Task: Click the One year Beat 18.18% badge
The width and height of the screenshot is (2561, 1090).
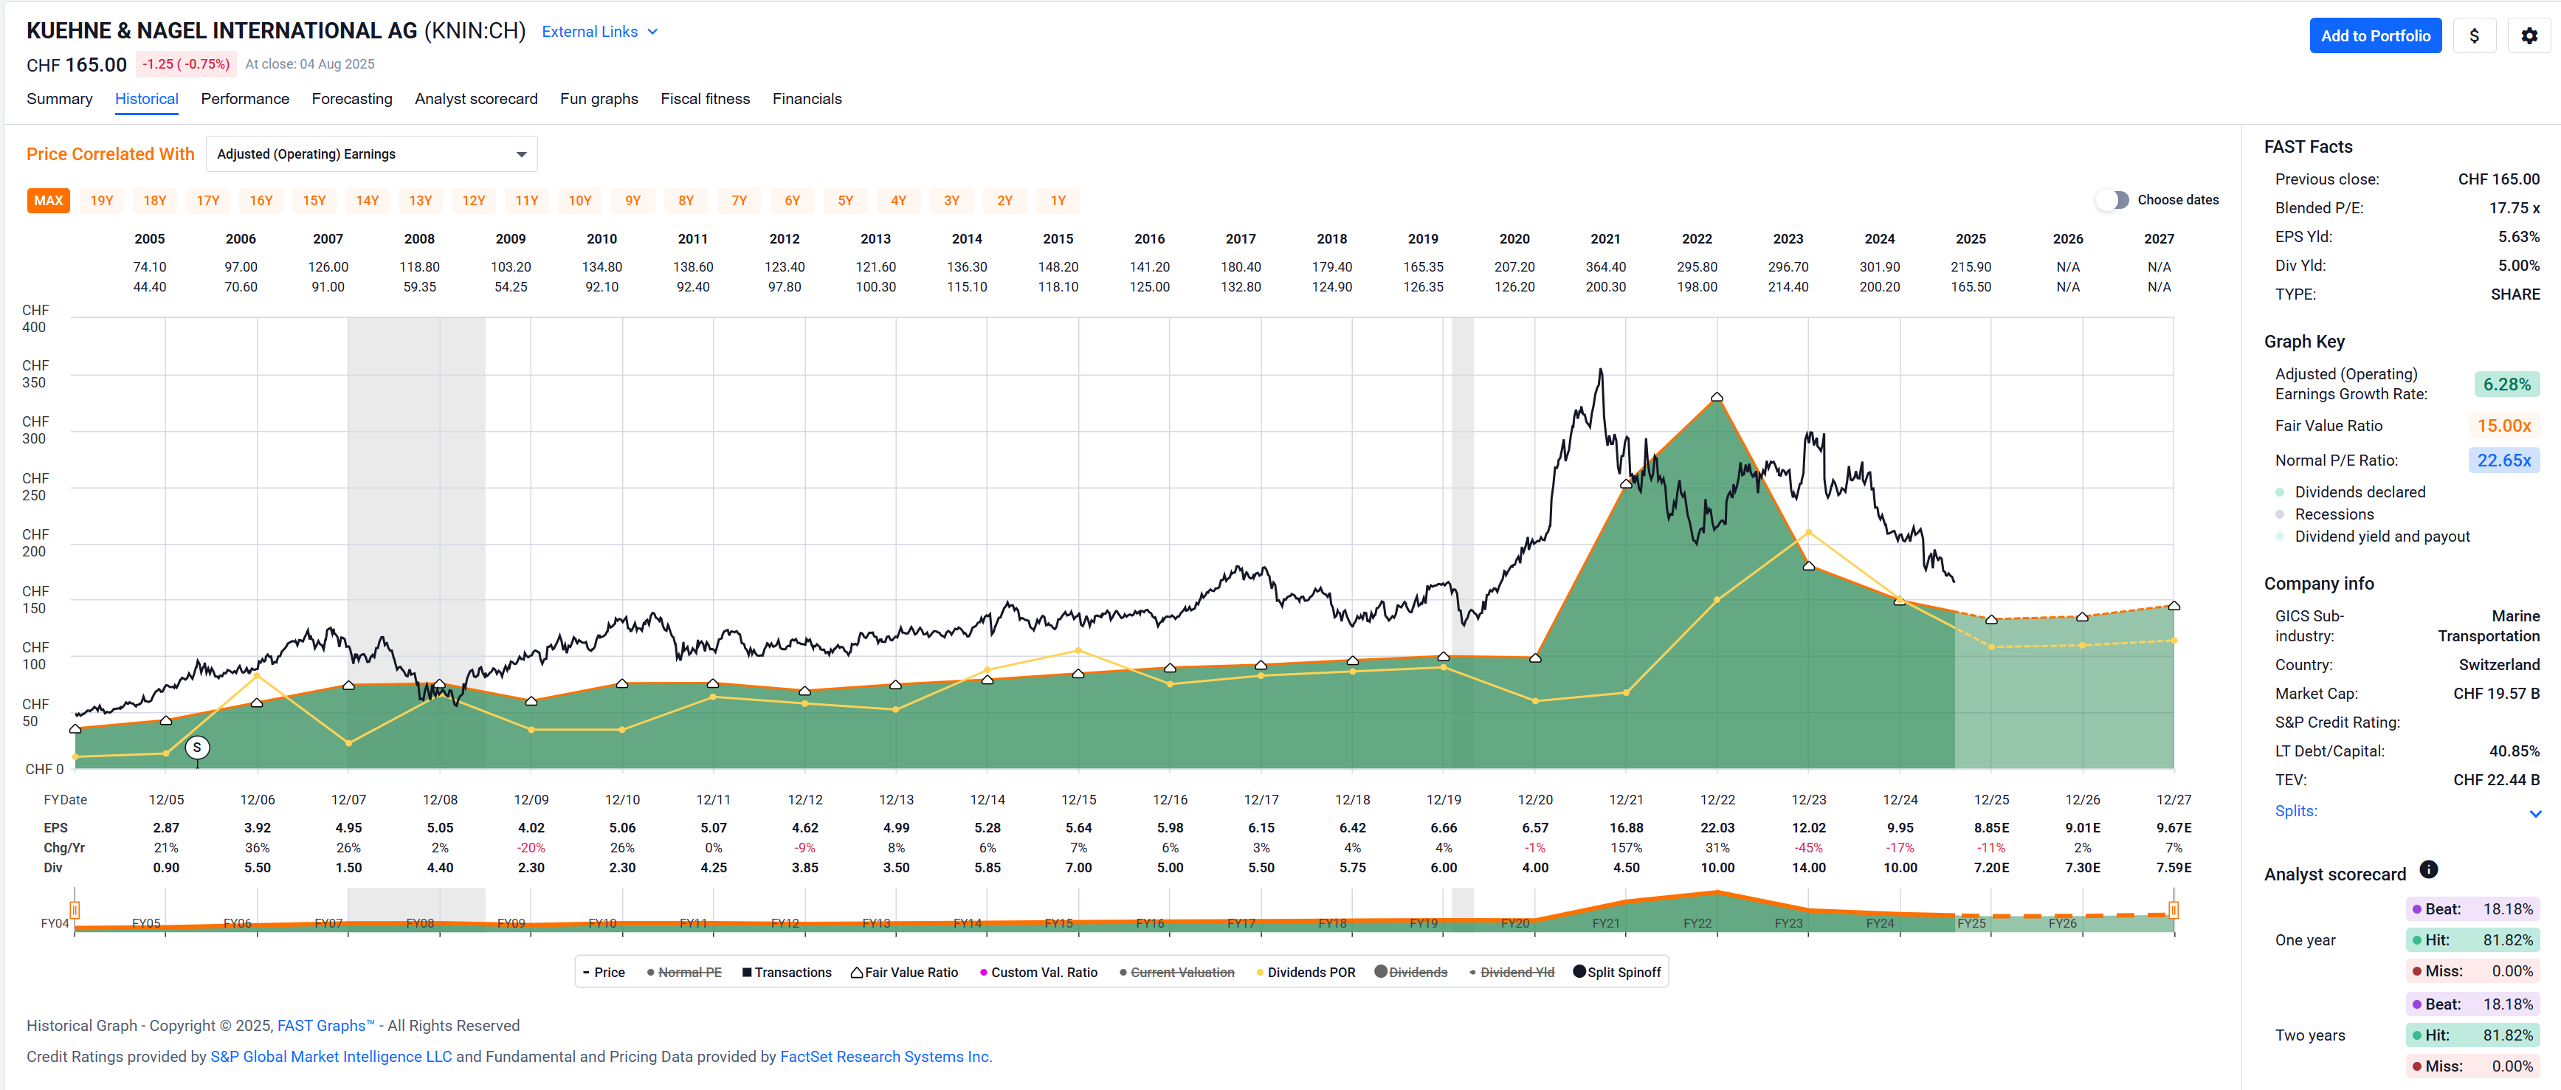Action: (2472, 909)
